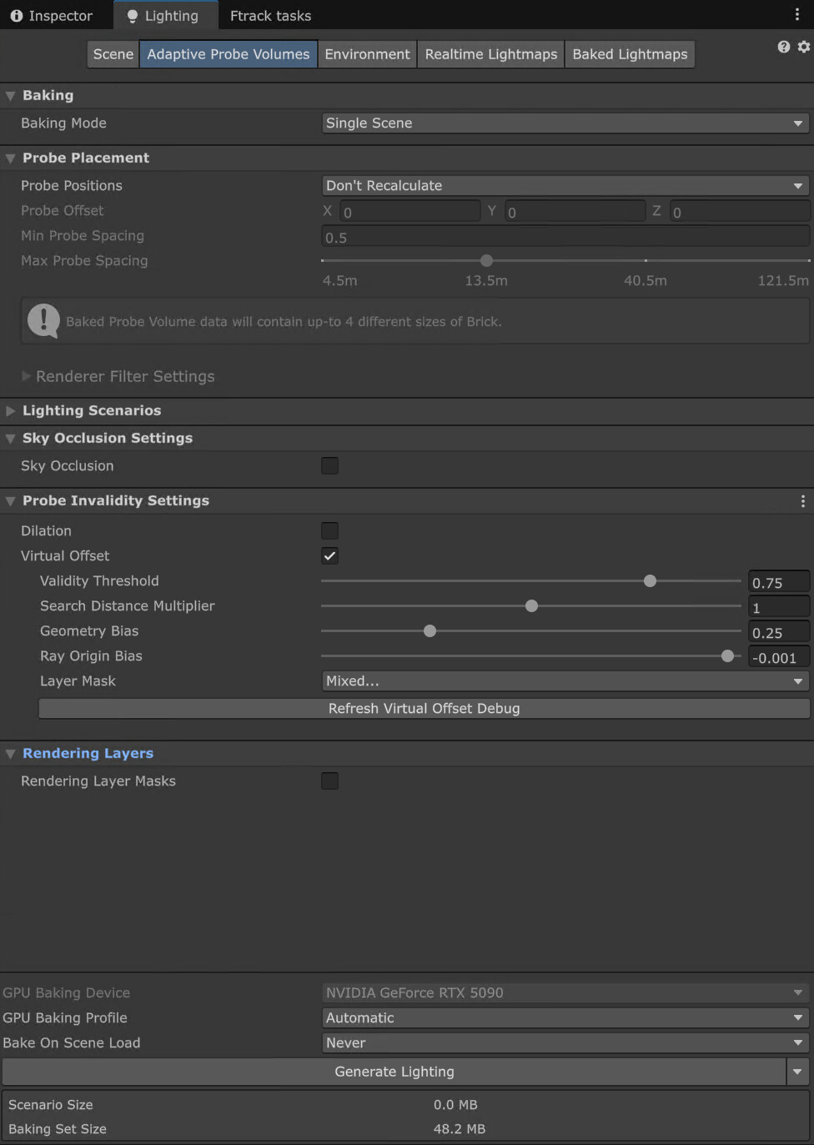Image resolution: width=814 pixels, height=1145 pixels.
Task: Enable the Dilation checkbox
Action: tap(329, 530)
